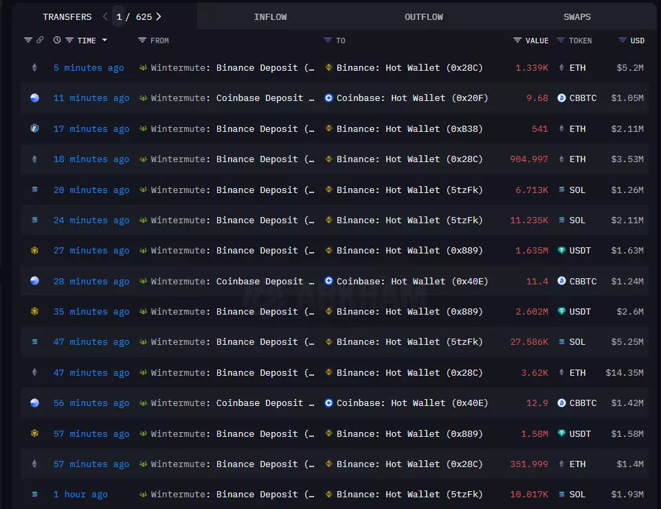Open the '5 minutes ago' transaction link
The width and height of the screenshot is (661, 509).
(x=89, y=68)
